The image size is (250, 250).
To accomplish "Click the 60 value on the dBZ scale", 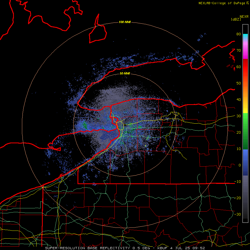I will point(239,67).
